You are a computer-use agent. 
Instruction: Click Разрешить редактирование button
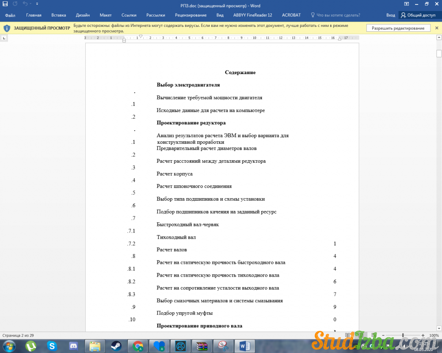pyautogui.click(x=398, y=28)
